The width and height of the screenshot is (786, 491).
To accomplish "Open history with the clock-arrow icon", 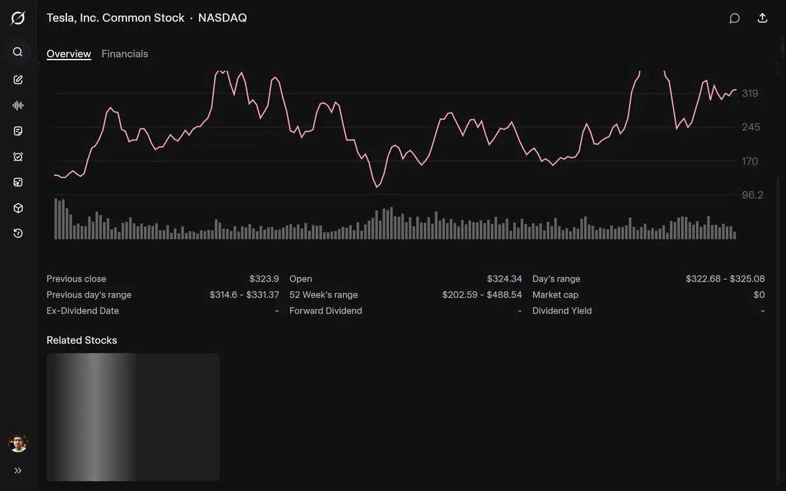I will pyautogui.click(x=18, y=234).
